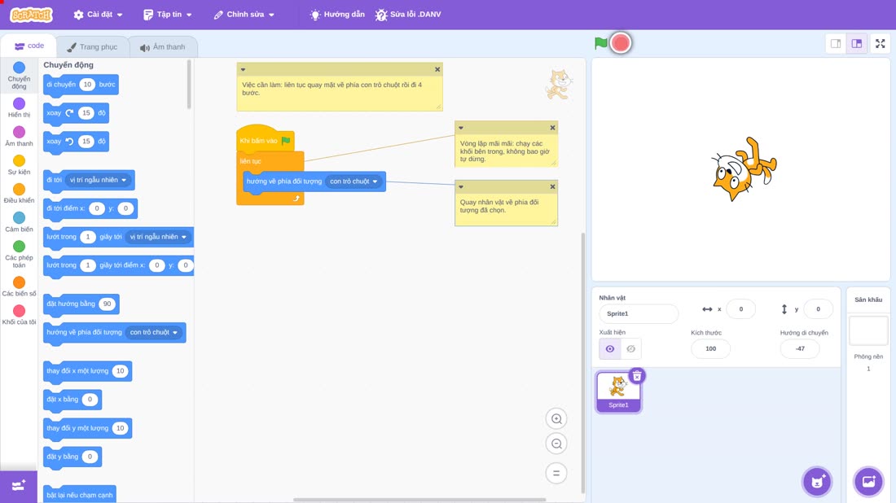The height and width of the screenshot is (503, 896).
Task: Reset workspace zoom to default
Action: pos(556,473)
